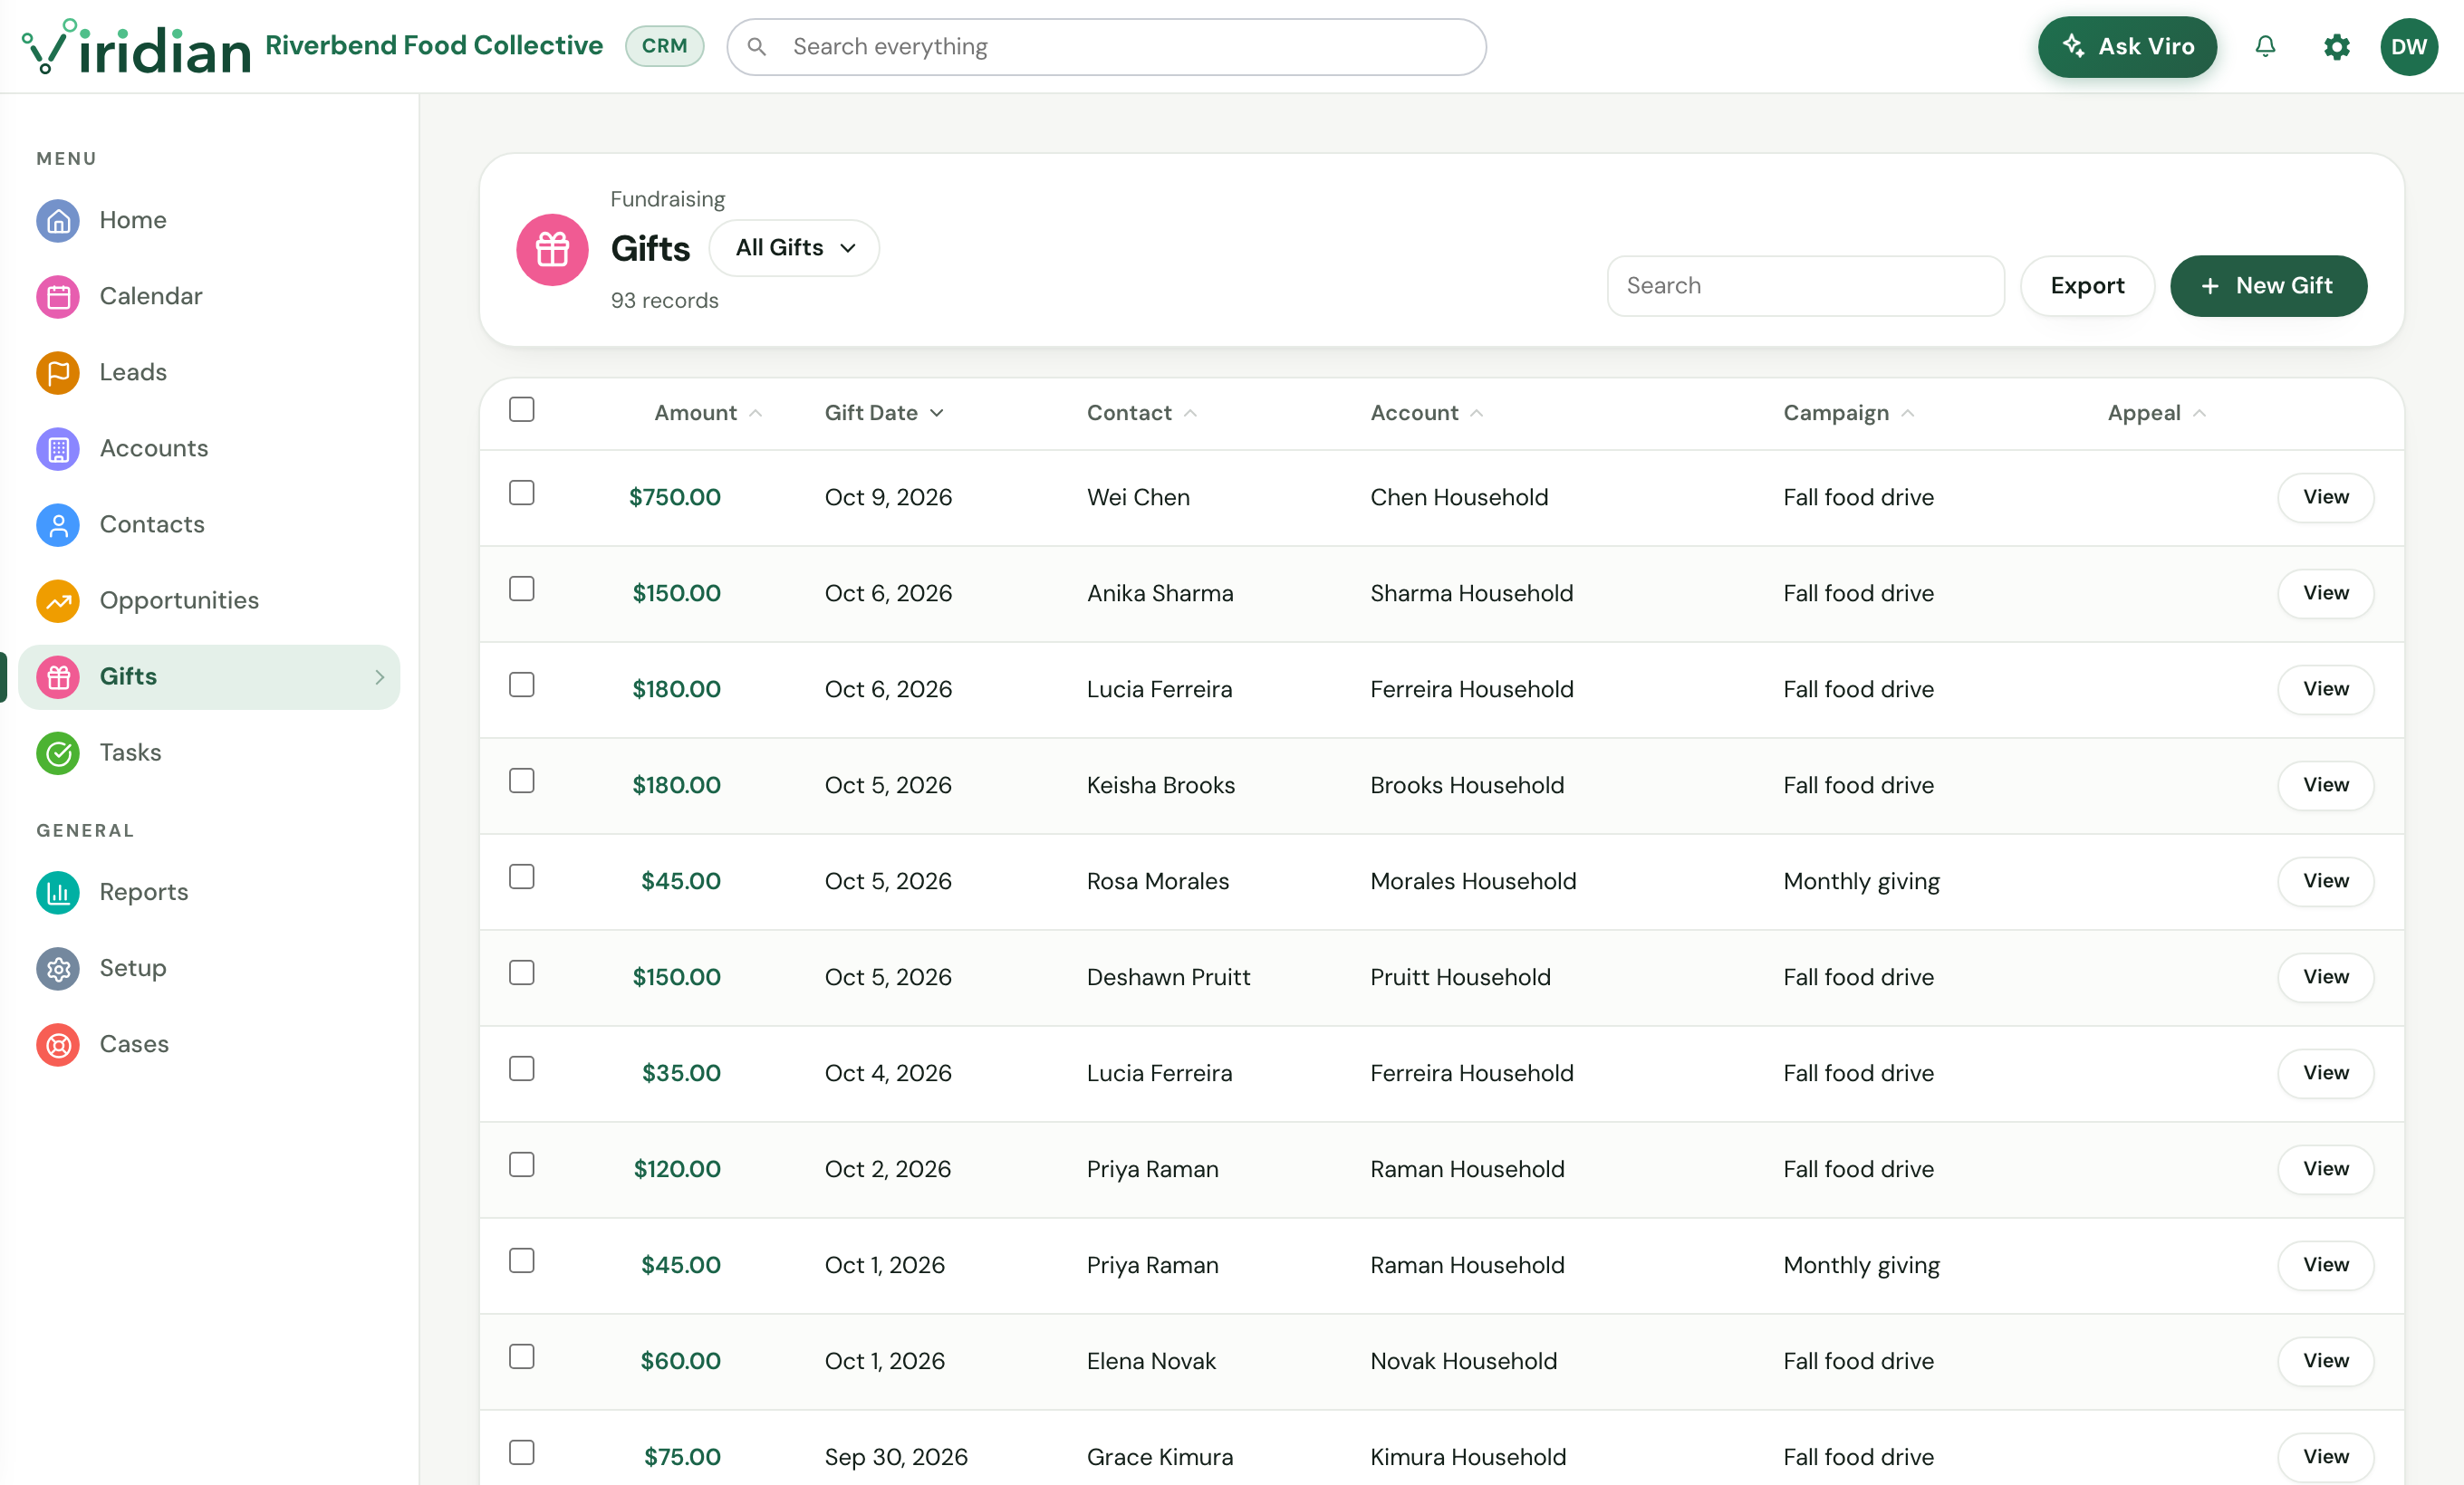
Task: Click the Gifts list Search field
Action: (1805, 286)
